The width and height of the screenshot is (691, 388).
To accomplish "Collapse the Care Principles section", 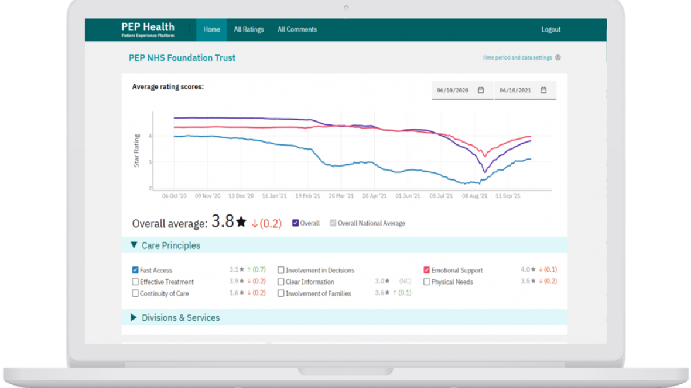I will click(134, 245).
